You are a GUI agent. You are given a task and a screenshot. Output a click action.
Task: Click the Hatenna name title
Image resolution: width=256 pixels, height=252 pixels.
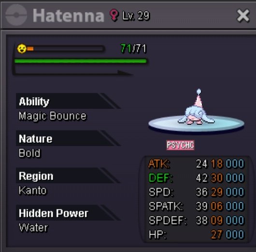point(69,15)
